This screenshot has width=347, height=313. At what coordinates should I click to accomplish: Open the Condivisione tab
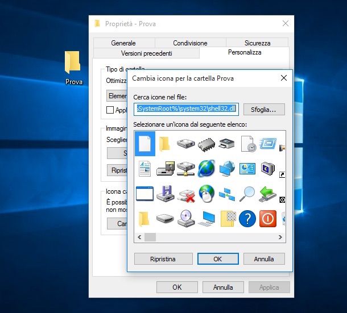point(190,43)
